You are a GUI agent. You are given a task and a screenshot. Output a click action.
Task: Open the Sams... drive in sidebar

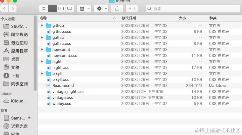coord(14,118)
